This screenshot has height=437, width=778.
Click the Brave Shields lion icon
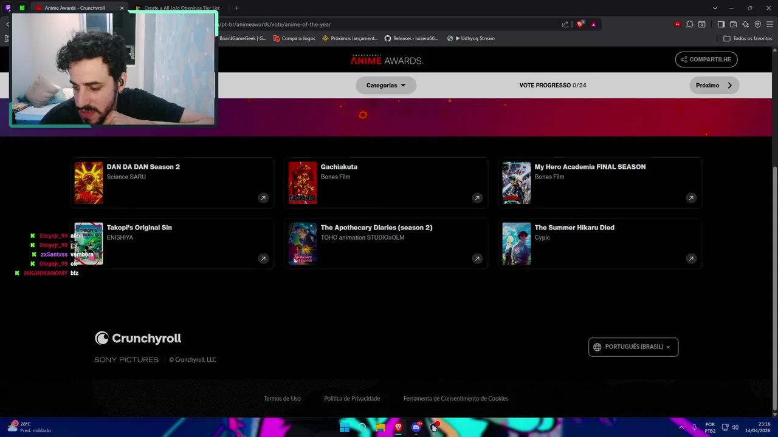[580, 24]
